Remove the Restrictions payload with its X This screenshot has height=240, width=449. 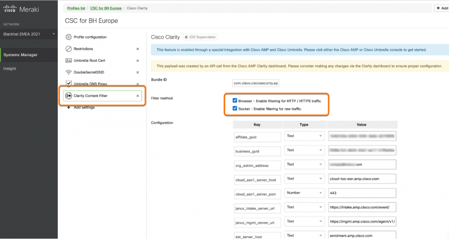click(x=137, y=49)
